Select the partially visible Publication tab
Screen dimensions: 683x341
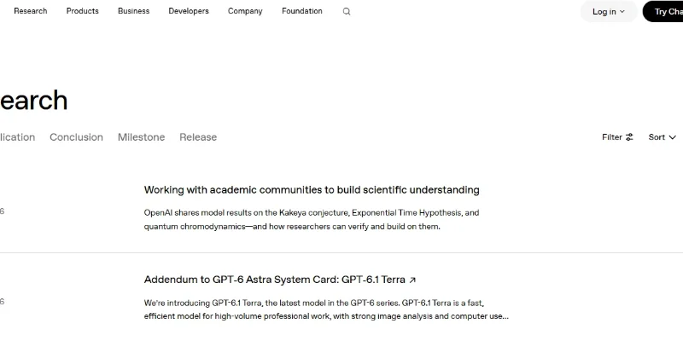pos(17,137)
